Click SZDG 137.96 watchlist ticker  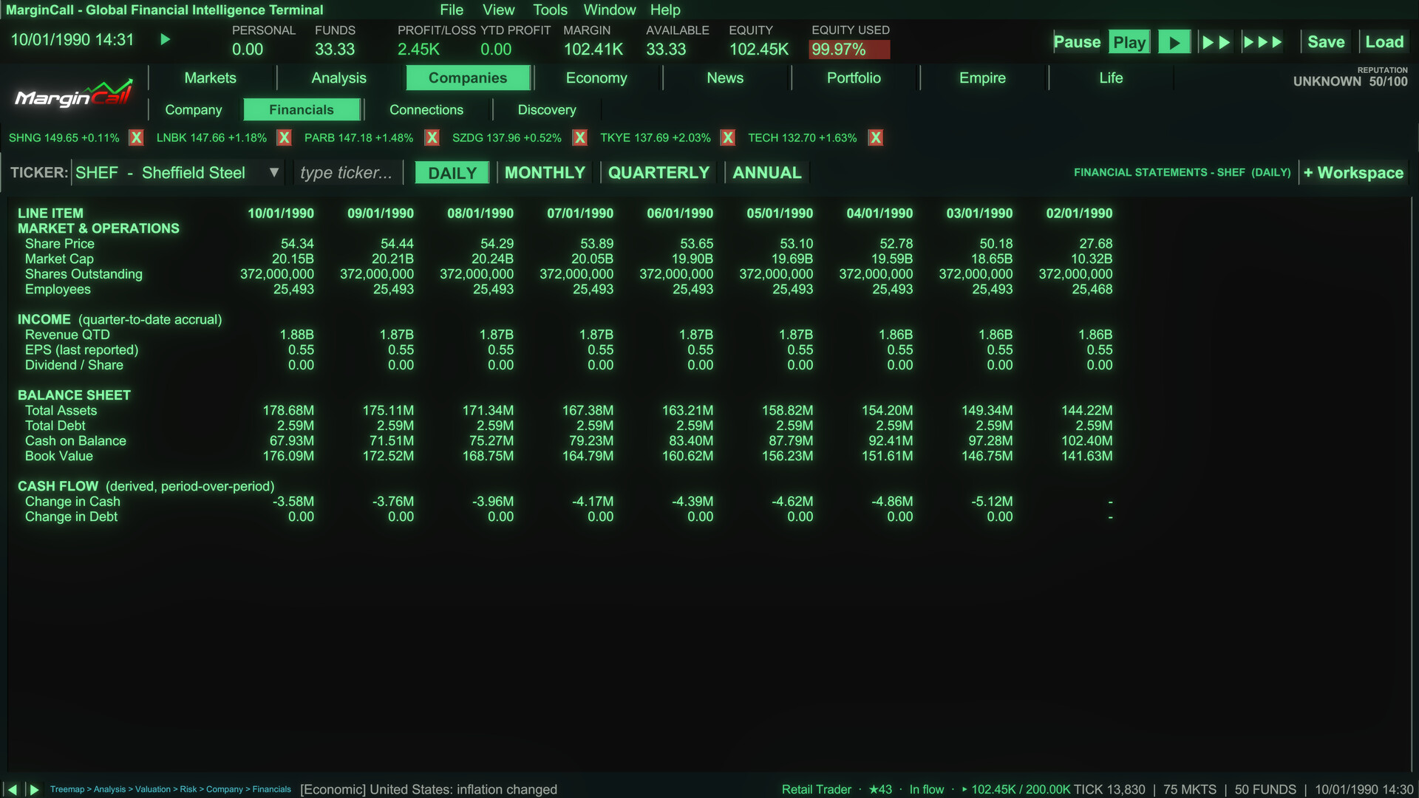tap(507, 138)
